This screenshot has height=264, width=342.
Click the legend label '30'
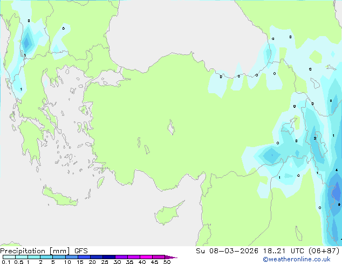coord(117,262)
